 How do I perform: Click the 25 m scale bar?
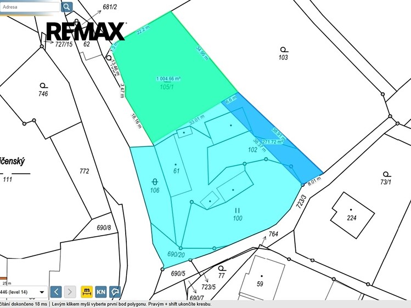4,278
